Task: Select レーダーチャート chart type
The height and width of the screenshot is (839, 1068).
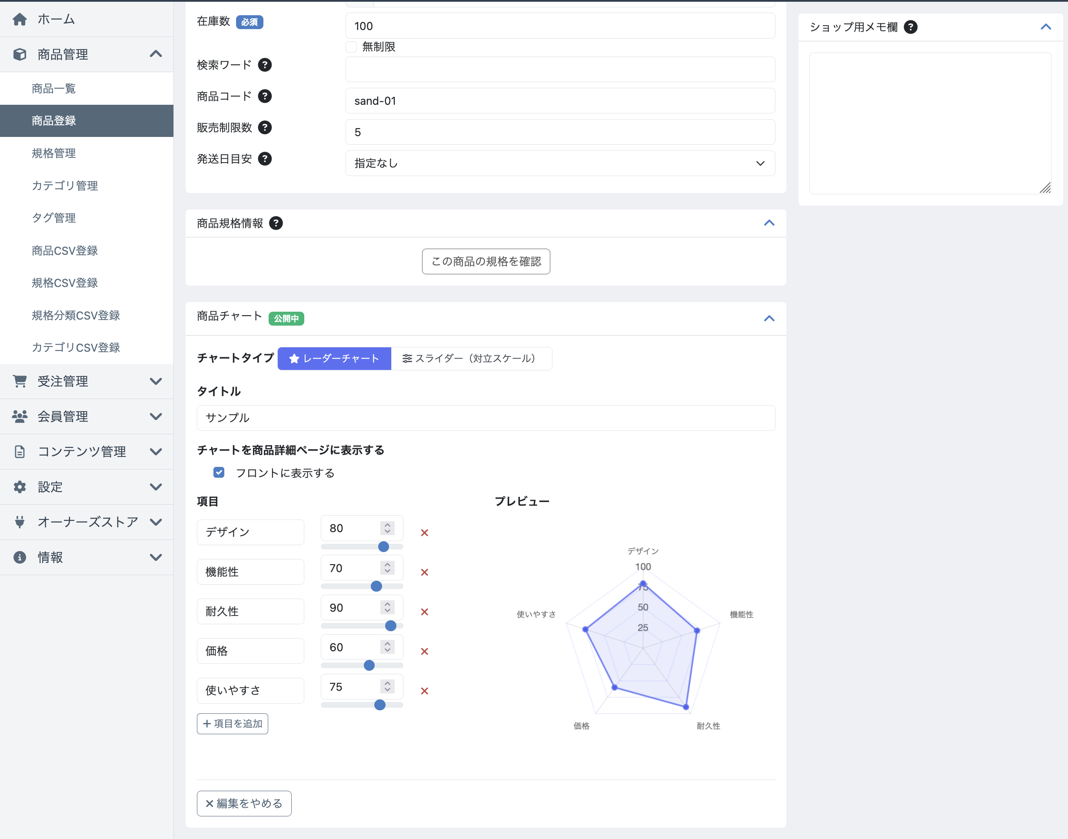Action: point(334,359)
